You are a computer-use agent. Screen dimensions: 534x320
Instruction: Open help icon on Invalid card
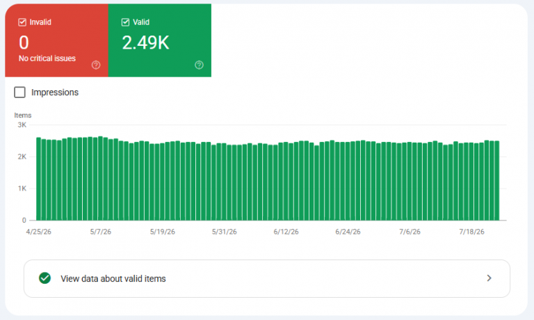[96, 65]
